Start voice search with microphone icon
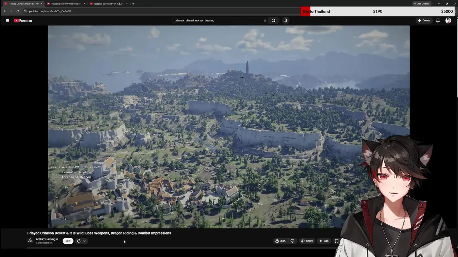The width and height of the screenshot is (458, 257). pos(286,20)
